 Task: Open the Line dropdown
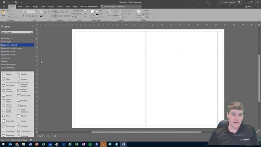(100, 14)
